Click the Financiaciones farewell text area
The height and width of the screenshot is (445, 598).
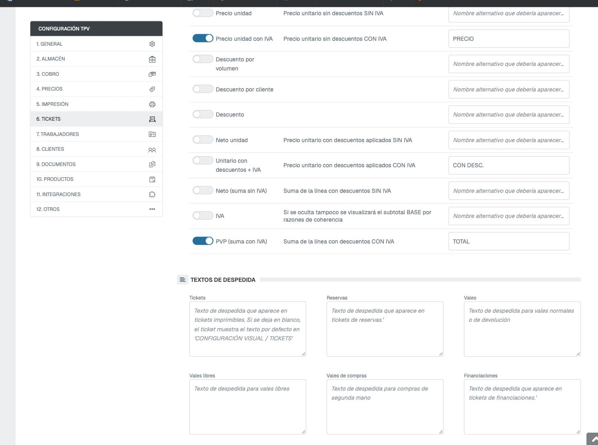(x=523, y=407)
